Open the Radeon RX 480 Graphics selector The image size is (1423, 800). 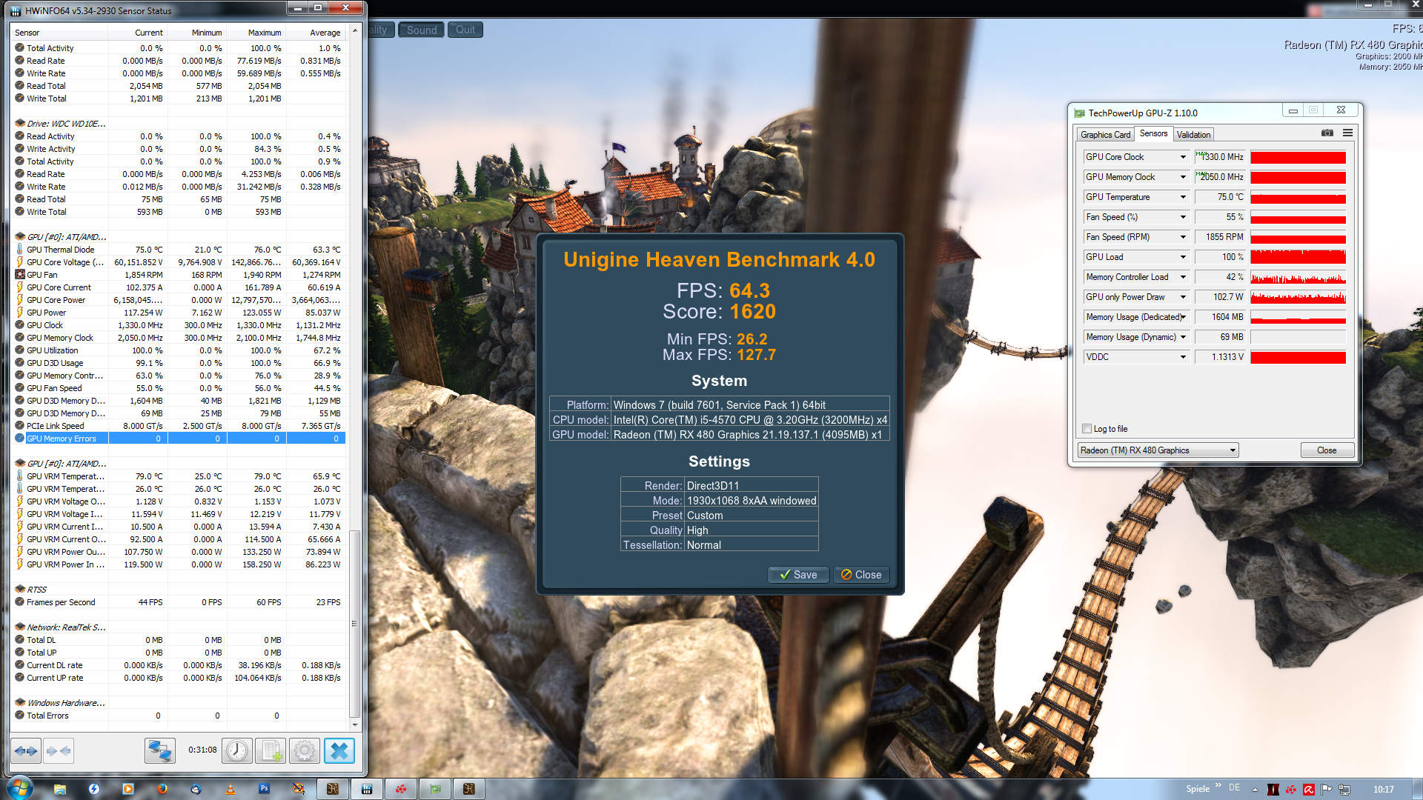click(1158, 450)
